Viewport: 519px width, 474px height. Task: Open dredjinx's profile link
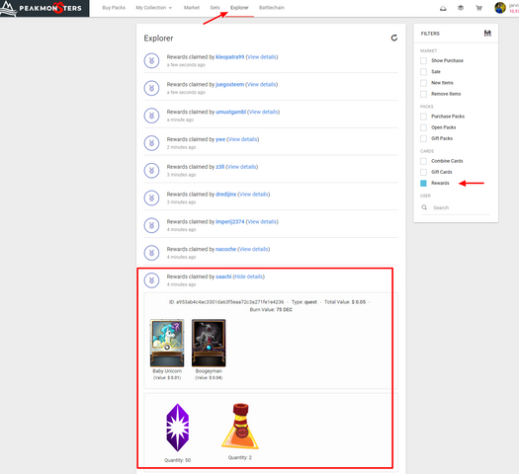coord(225,194)
